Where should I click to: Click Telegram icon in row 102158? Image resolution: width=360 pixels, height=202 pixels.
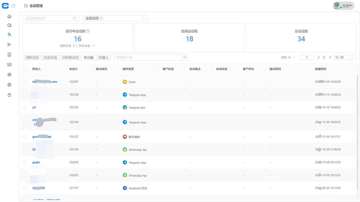tap(125, 95)
